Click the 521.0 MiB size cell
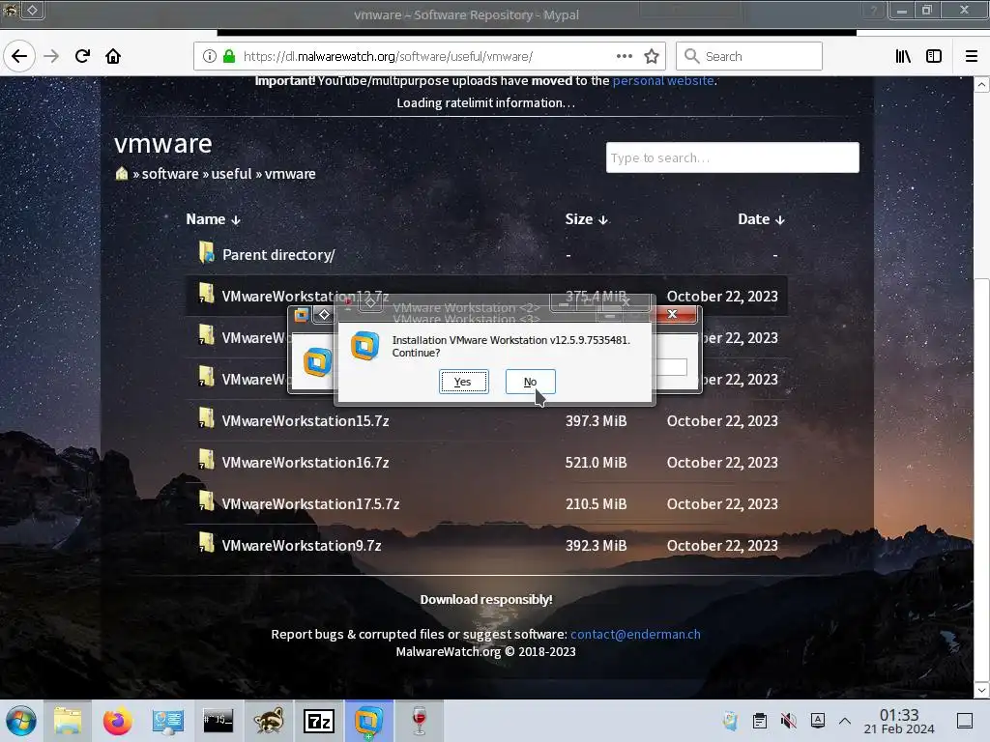This screenshot has height=742, width=990. coord(596,463)
